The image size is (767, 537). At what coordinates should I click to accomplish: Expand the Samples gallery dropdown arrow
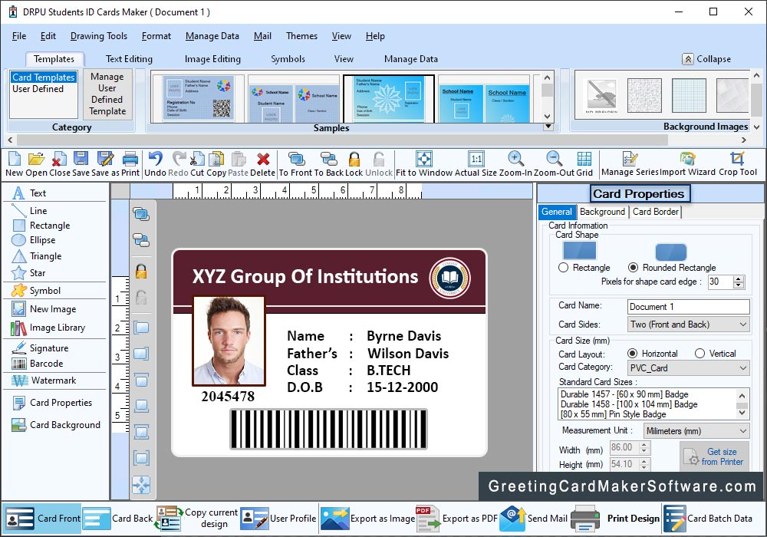548,127
